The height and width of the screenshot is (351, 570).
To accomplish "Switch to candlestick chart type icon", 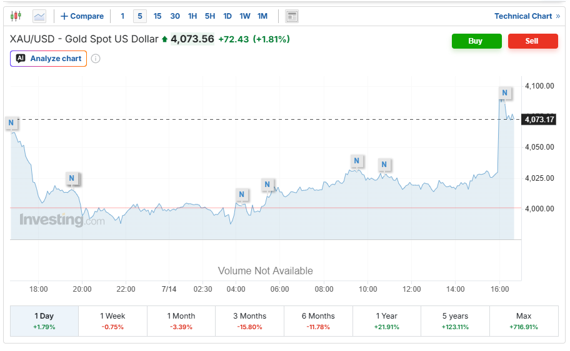I will (16, 16).
